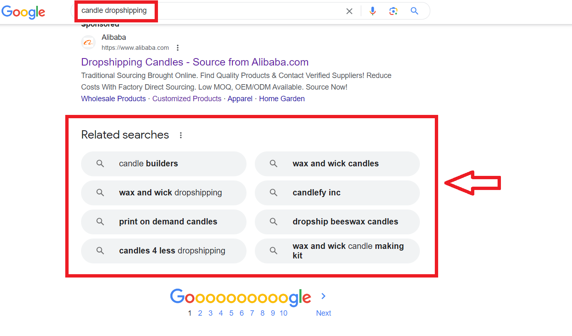The width and height of the screenshot is (572, 336).
Task: Click the 'Wholesale Products' sitelink
Action: (113, 98)
